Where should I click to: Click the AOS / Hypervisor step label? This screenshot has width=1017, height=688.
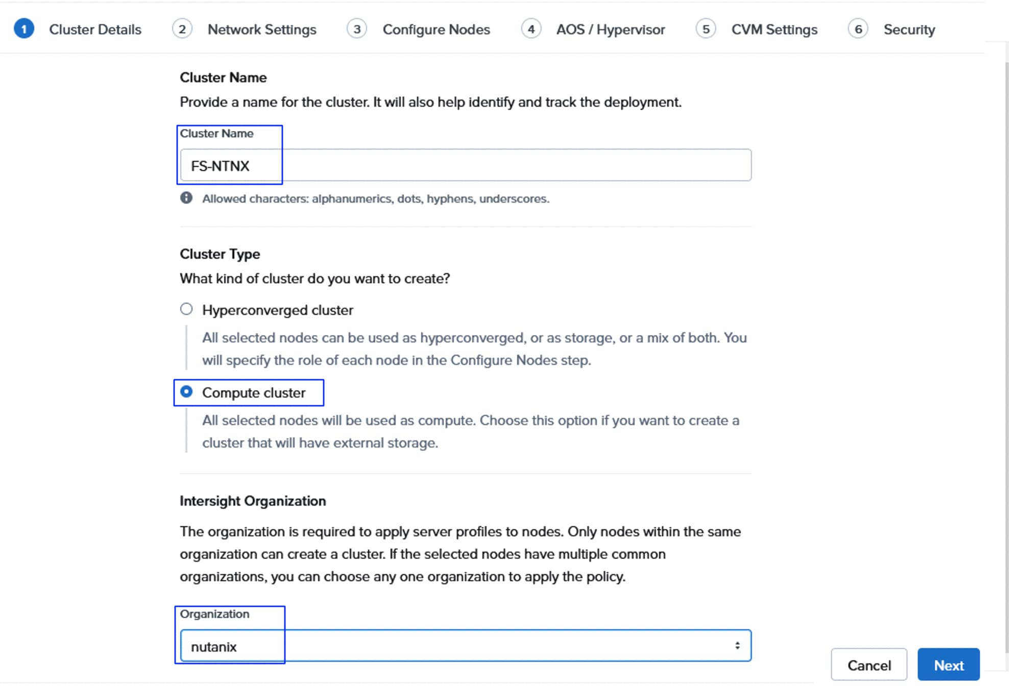tap(611, 29)
